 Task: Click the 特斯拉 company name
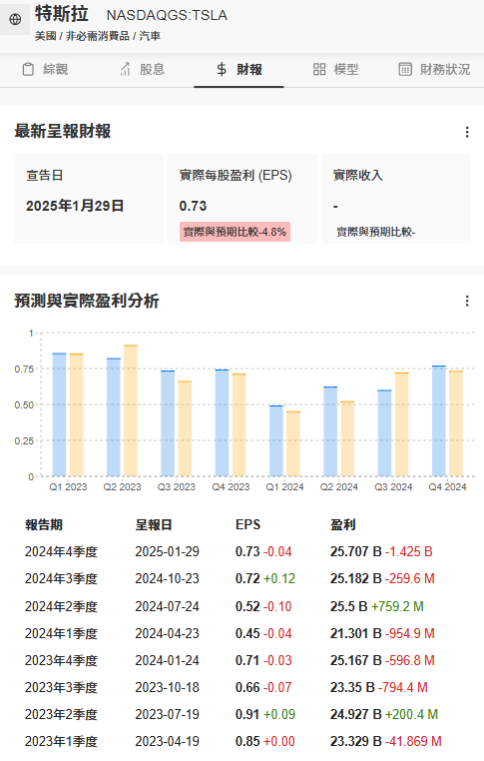(62, 14)
